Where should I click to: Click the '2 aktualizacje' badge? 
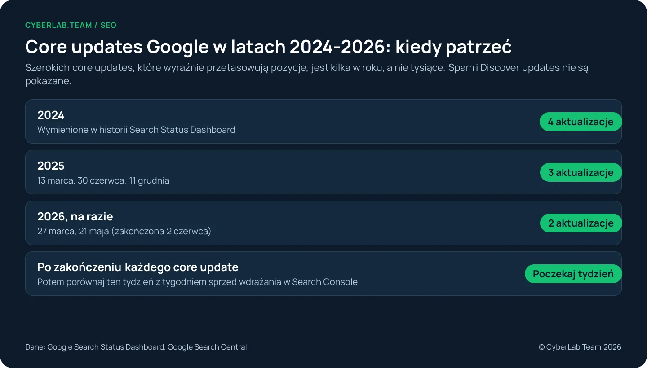pos(581,223)
